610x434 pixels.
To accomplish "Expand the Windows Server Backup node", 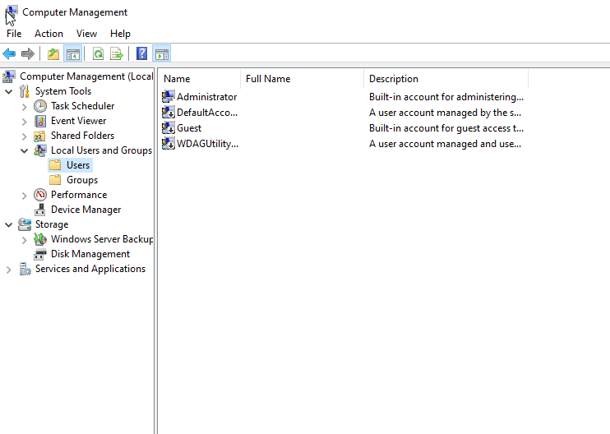I will pyautogui.click(x=24, y=239).
